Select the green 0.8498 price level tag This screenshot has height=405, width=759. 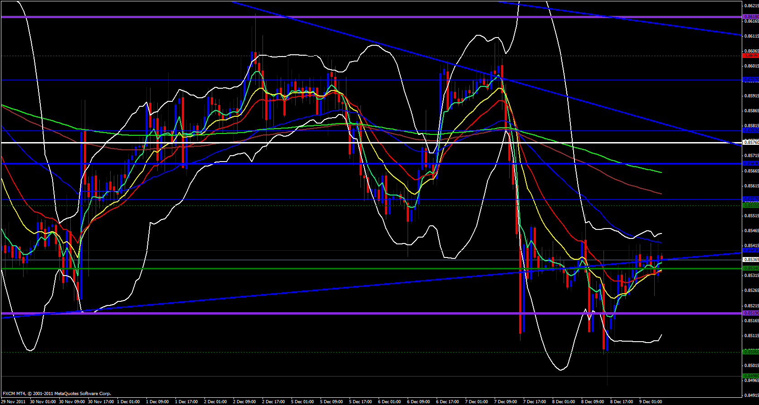(750, 376)
